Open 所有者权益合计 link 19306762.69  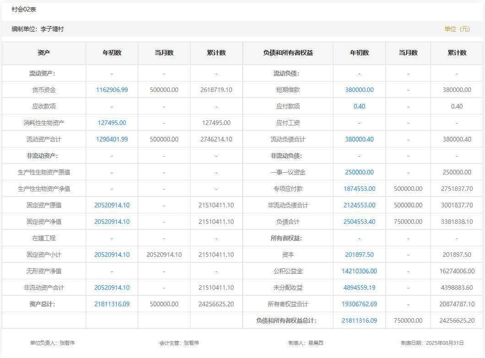pyautogui.click(x=359, y=304)
